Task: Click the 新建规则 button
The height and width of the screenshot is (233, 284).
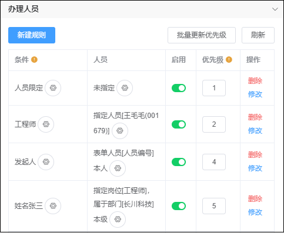Action: click(x=32, y=35)
